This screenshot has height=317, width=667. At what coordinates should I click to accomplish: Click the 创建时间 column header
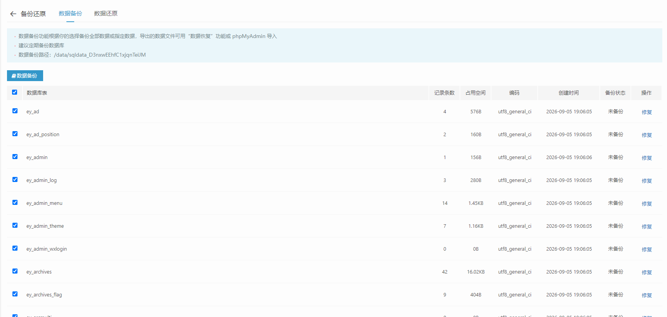(x=569, y=93)
